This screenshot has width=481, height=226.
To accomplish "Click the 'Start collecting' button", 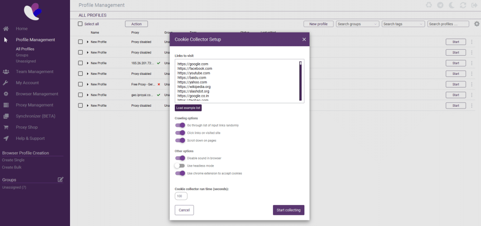I will 288,210.
